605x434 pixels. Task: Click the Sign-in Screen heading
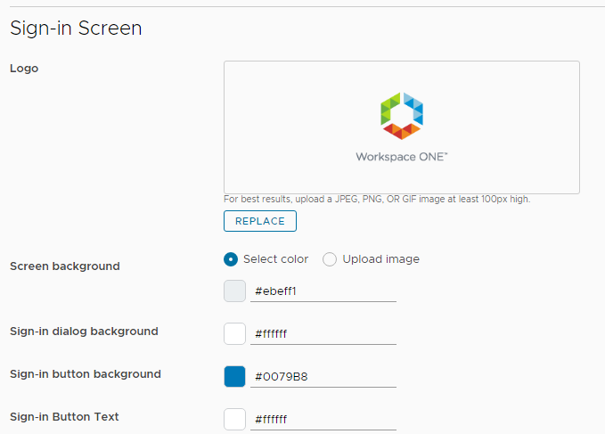[x=76, y=29]
